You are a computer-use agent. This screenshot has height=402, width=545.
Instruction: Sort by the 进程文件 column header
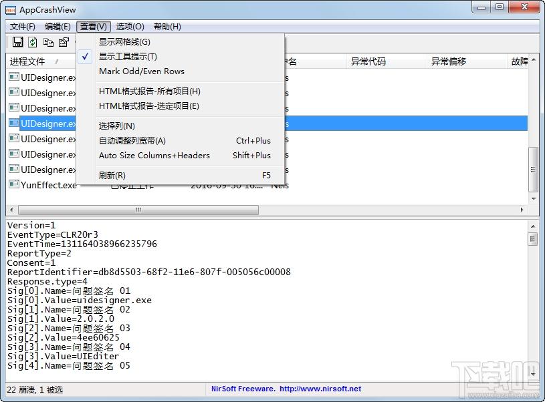41,61
